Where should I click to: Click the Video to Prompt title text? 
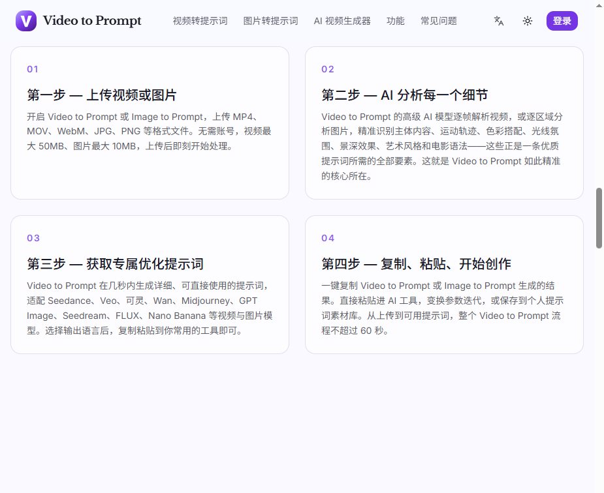pyautogui.click(x=92, y=20)
